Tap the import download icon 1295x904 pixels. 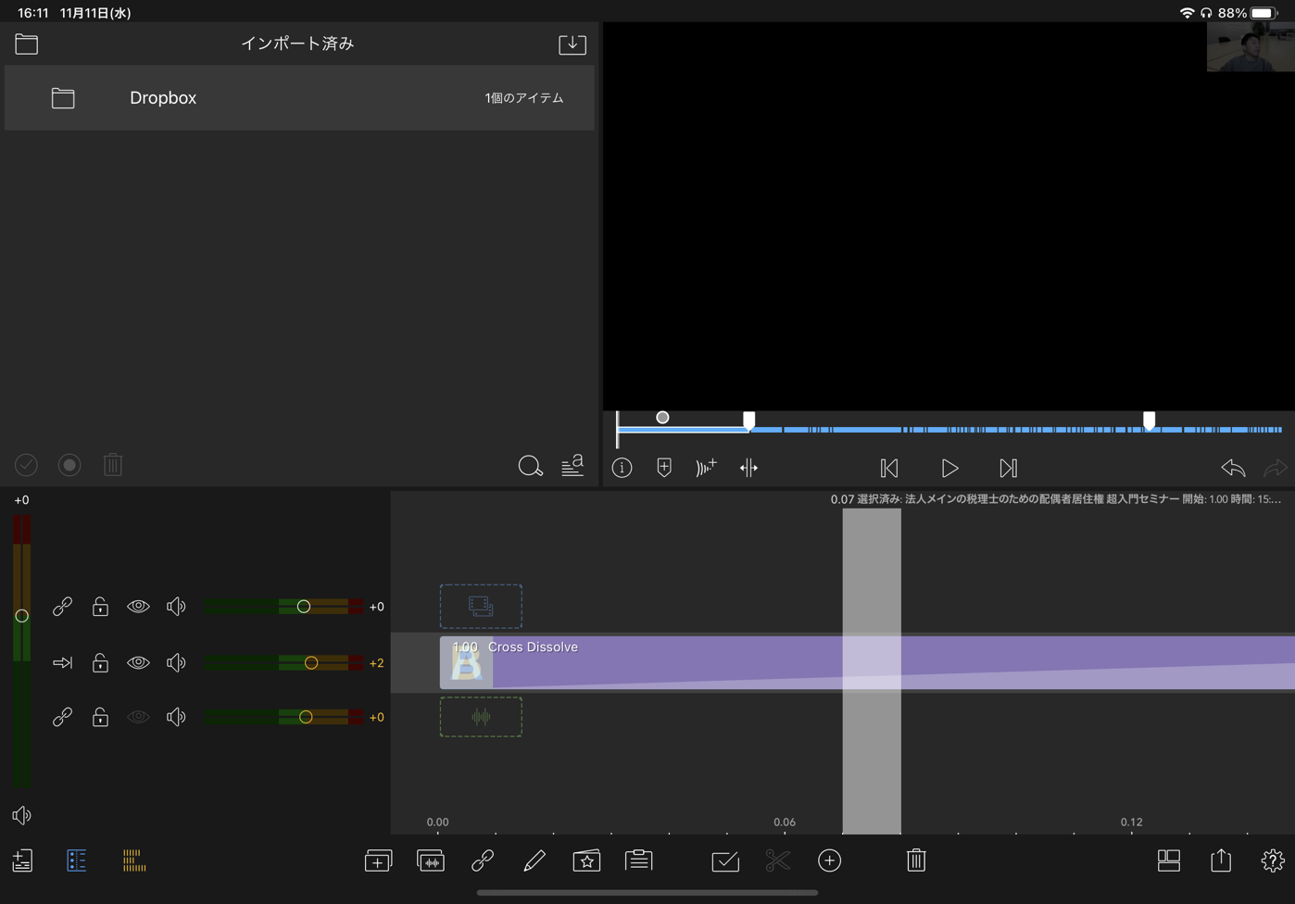click(572, 44)
